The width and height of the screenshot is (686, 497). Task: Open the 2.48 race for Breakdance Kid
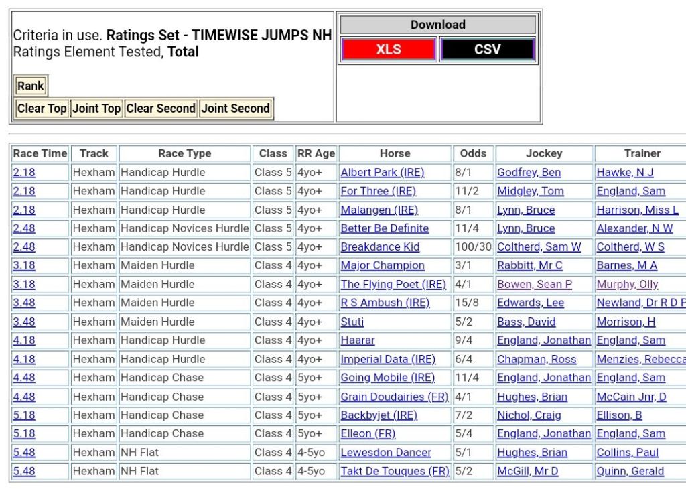[x=24, y=247]
